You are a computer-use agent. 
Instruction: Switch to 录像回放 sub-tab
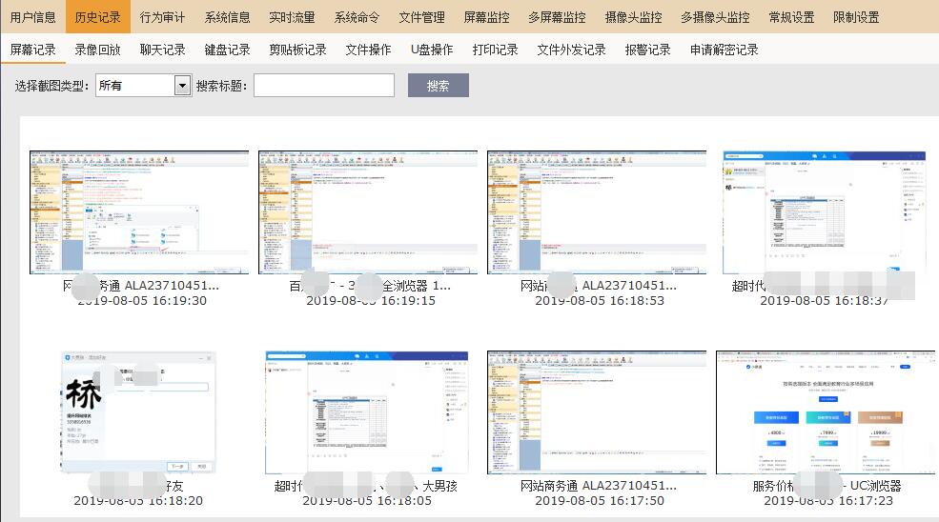tap(98, 50)
